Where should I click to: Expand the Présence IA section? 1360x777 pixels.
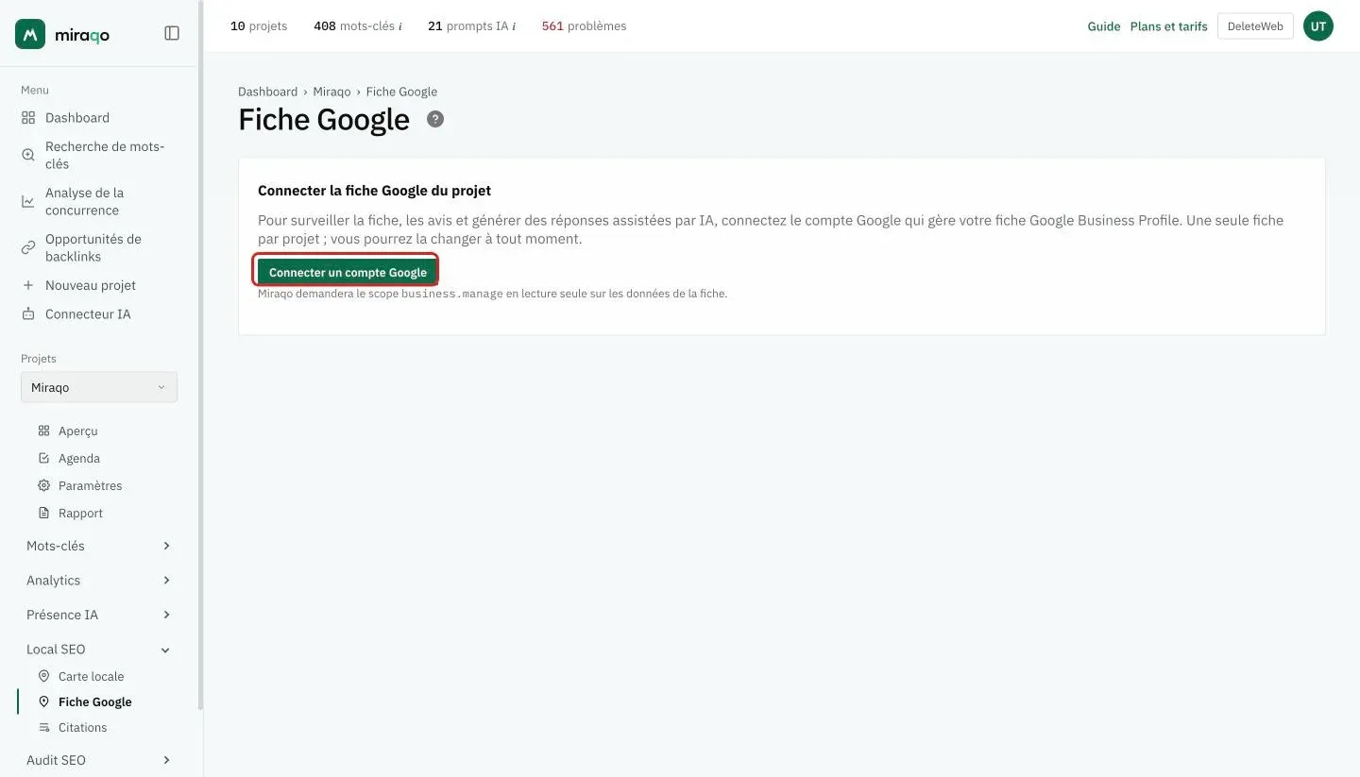[x=99, y=615]
